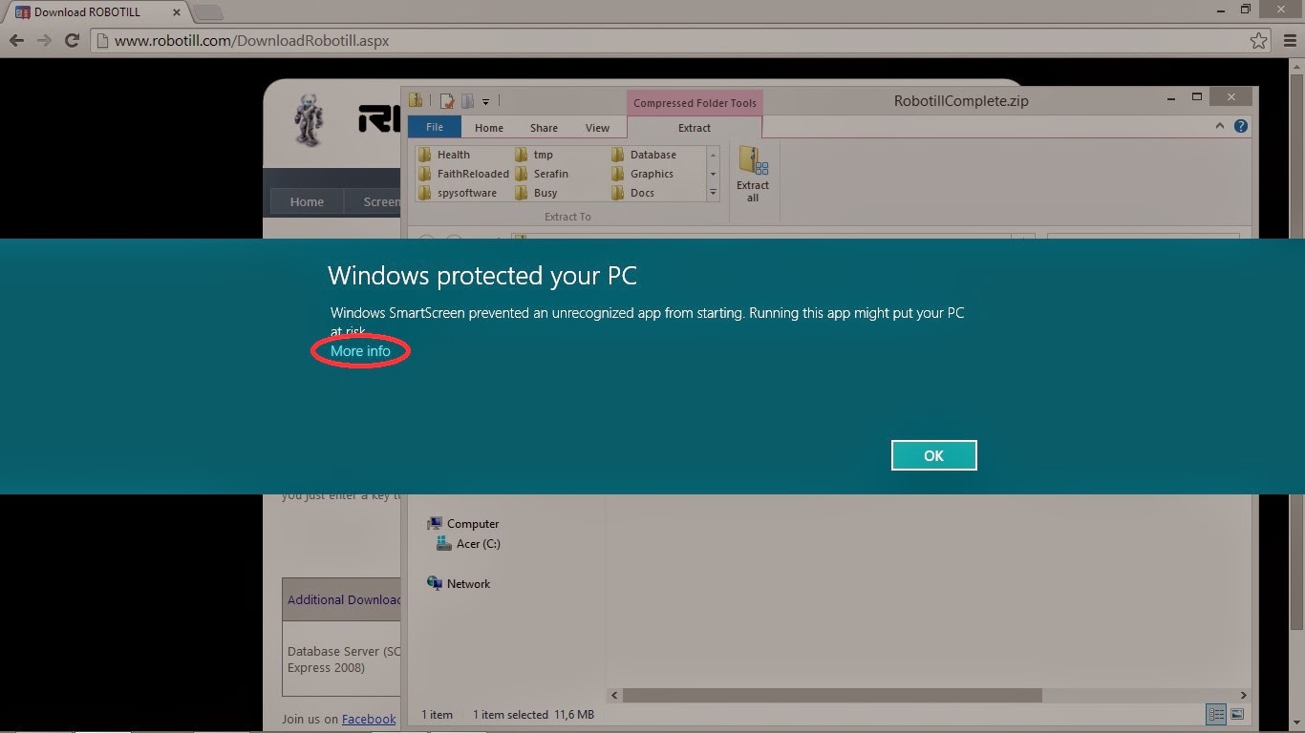Viewport: 1305px width, 733px height.
Task: Switch Explorer to large thumbnails view icon
Action: tap(1237, 714)
